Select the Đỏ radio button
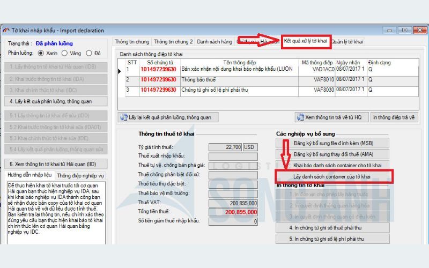The height and width of the screenshot is (268, 429). pyautogui.click(x=89, y=53)
